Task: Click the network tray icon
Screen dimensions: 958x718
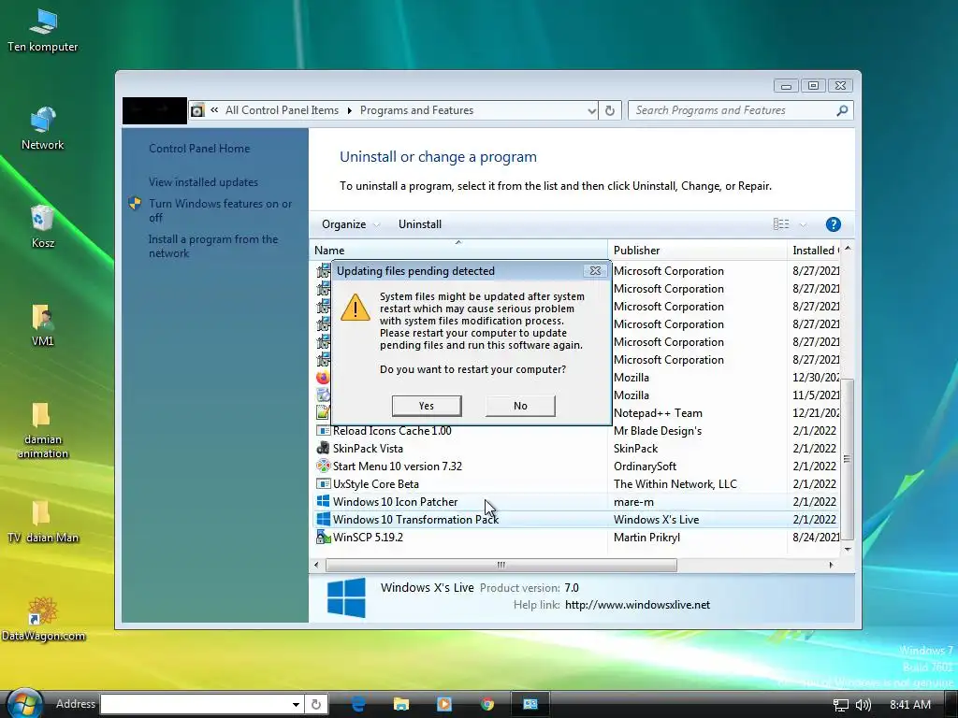Action: [841, 705]
